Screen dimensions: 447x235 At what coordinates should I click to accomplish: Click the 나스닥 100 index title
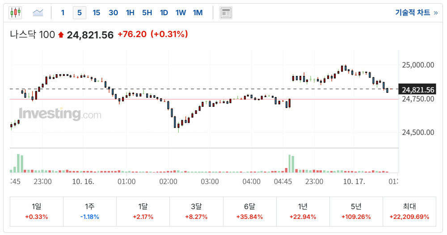[32, 34]
